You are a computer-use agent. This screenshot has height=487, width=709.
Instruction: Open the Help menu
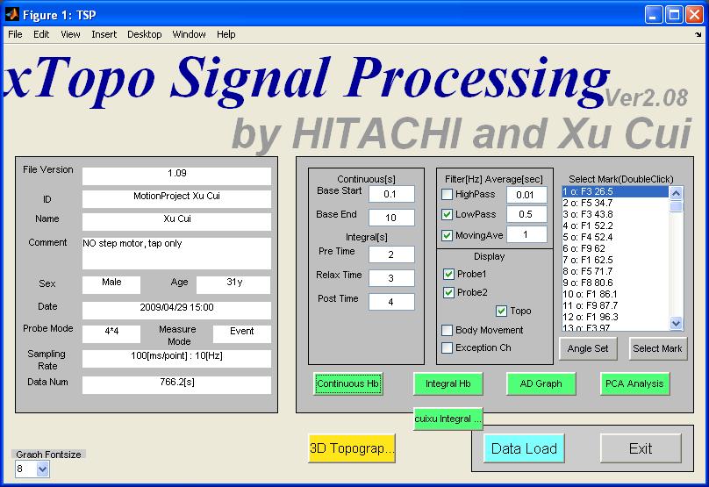tap(226, 34)
